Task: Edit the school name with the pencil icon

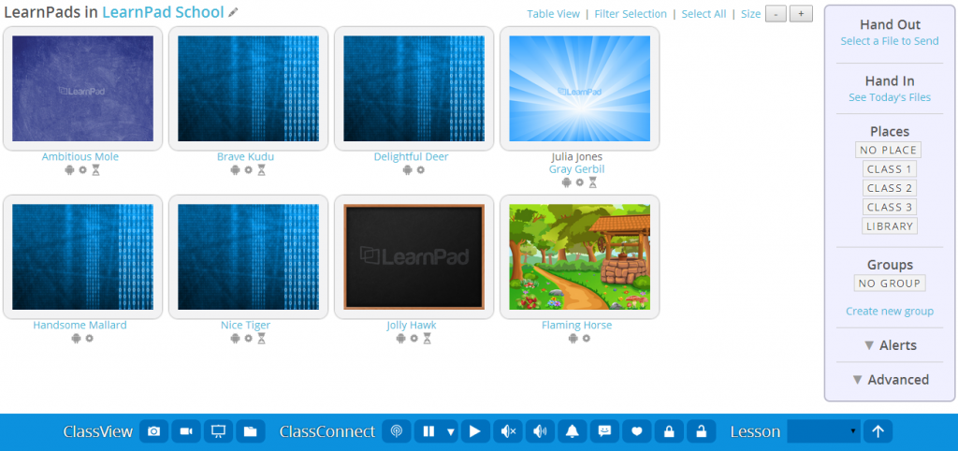Action: point(233,12)
